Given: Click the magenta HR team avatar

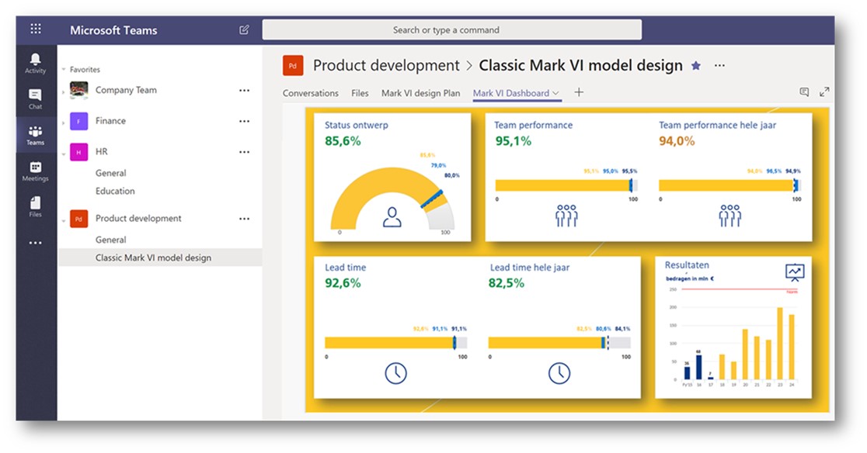Looking at the screenshot, I should click(79, 152).
